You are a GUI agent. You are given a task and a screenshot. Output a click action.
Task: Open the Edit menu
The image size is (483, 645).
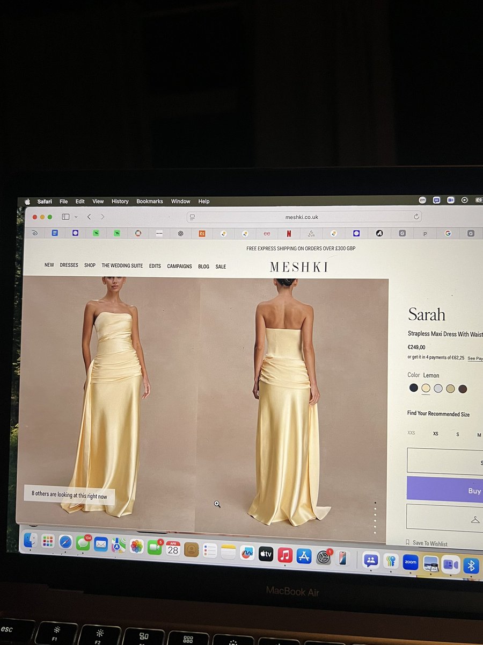click(80, 202)
